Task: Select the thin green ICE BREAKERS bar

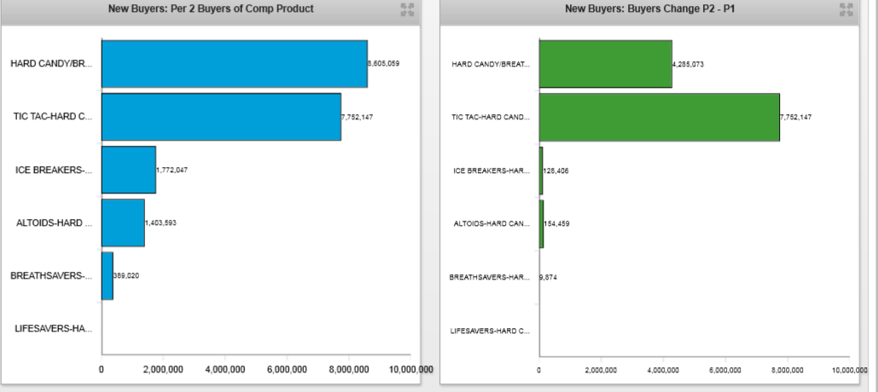Action: coord(541,170)
